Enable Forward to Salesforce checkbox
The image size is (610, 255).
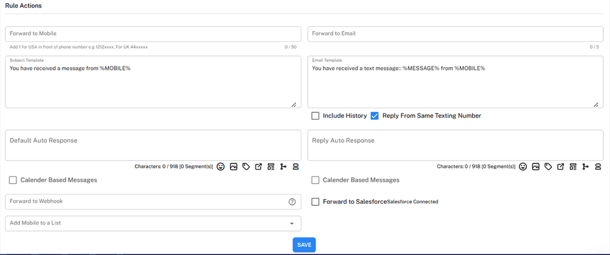(x=315, y=202)
